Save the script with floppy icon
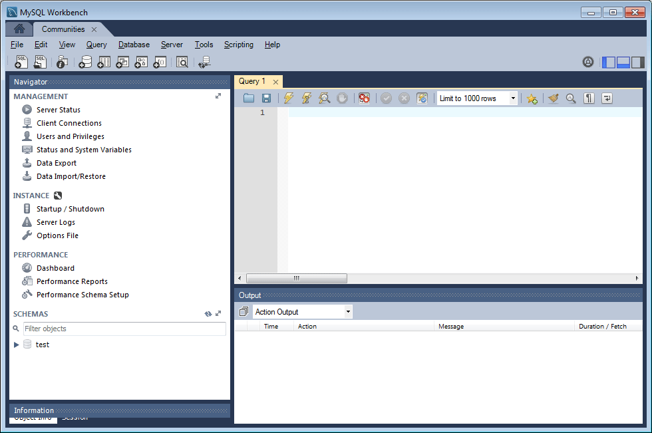The image size is (652, 433). [x=267, y=98]
